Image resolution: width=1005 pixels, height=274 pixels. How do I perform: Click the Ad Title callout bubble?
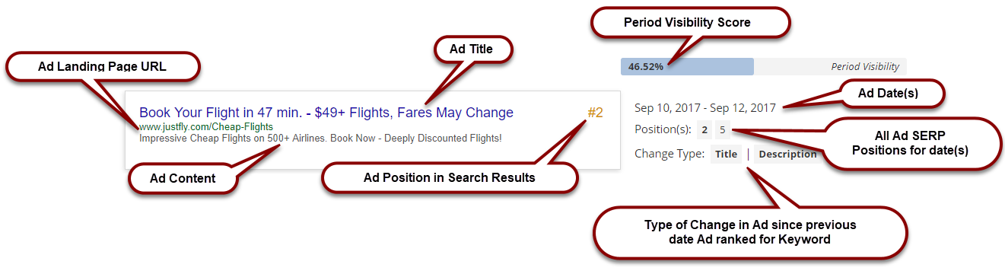pos(471,49)
